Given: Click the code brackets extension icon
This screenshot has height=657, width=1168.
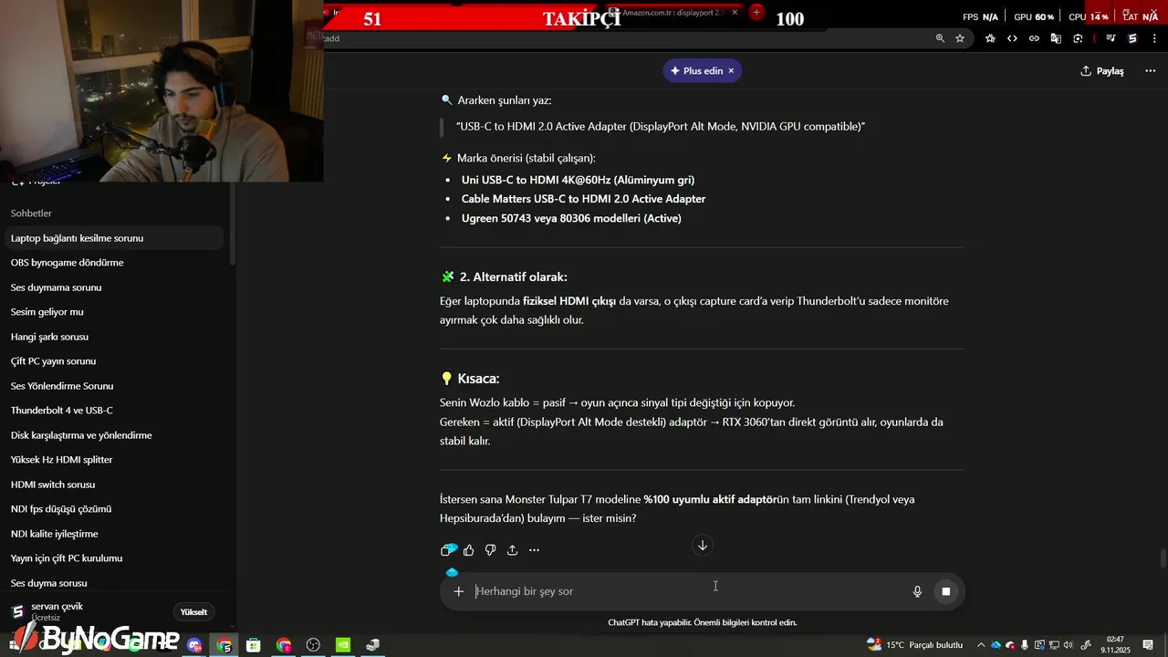Looking at the screenshot, I should [1012, 38].
